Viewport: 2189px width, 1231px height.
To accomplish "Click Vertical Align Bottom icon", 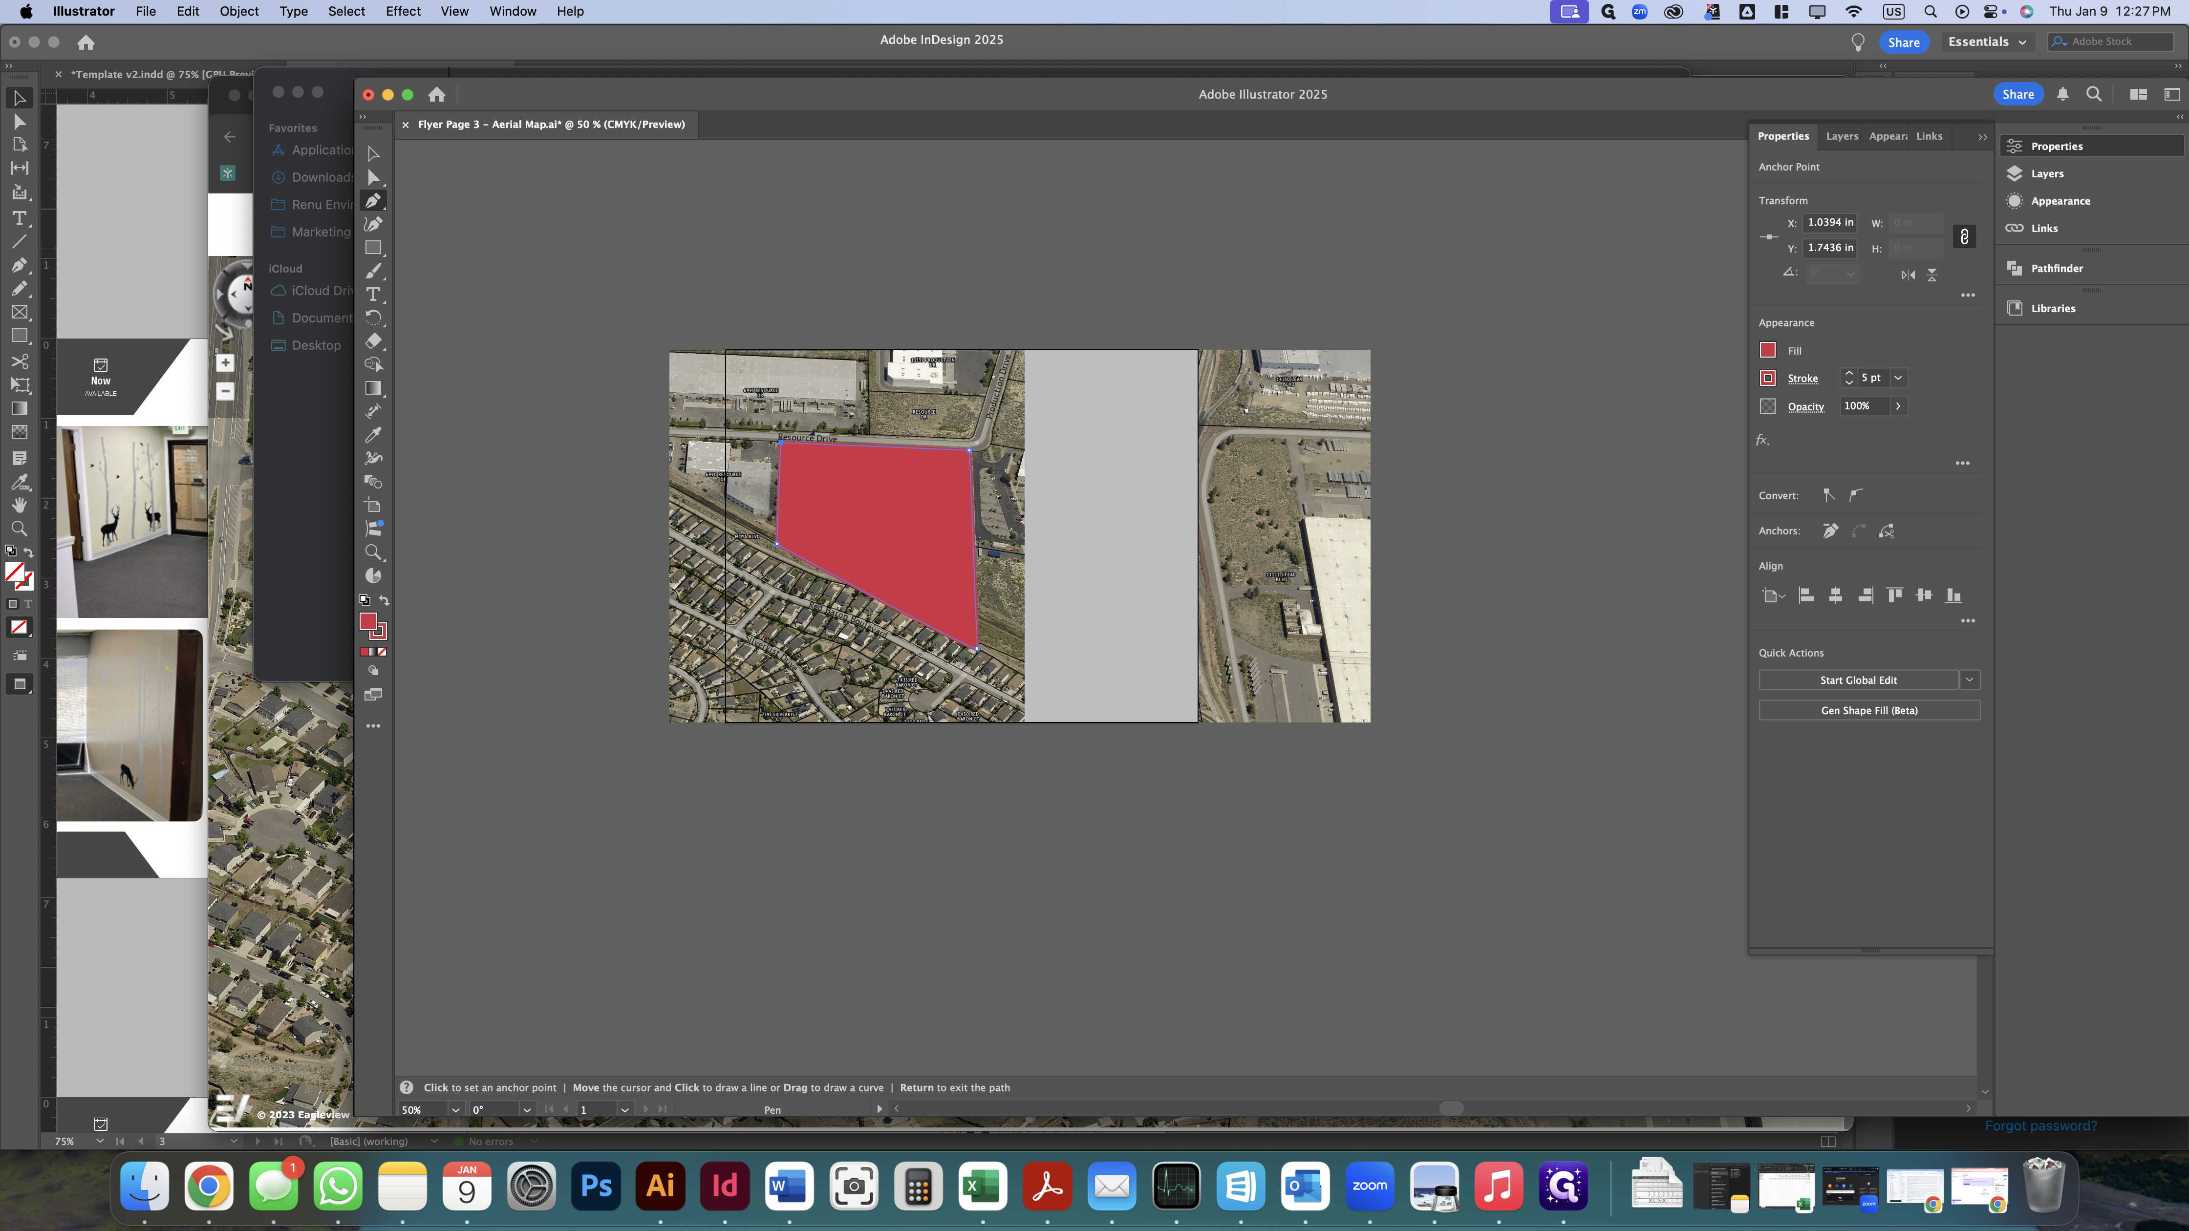I will (1953, 595).
